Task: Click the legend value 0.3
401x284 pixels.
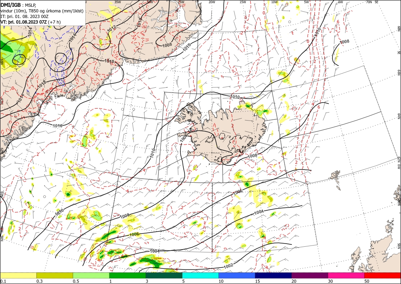Action: (39, 281)
